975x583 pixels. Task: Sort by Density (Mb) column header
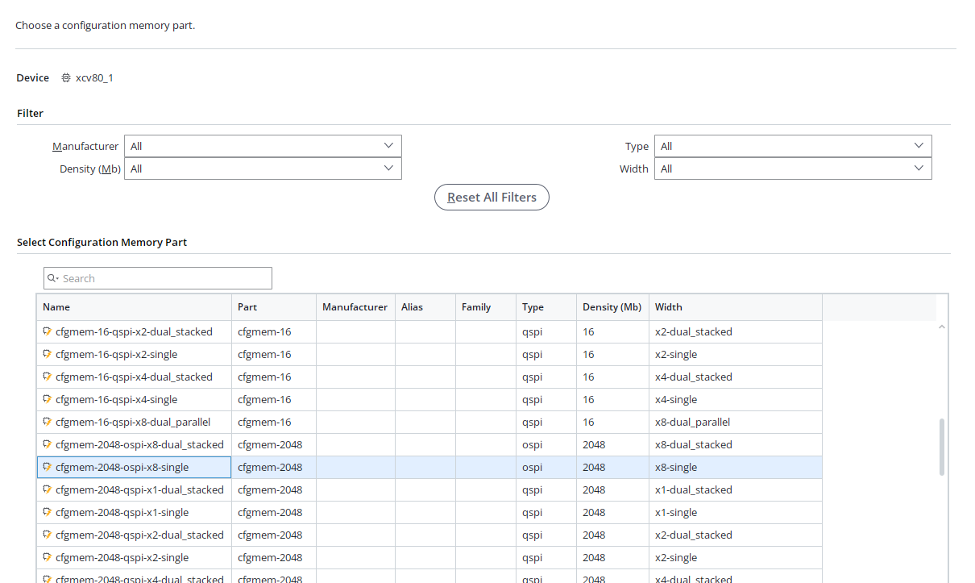click(x=612, y=307)
